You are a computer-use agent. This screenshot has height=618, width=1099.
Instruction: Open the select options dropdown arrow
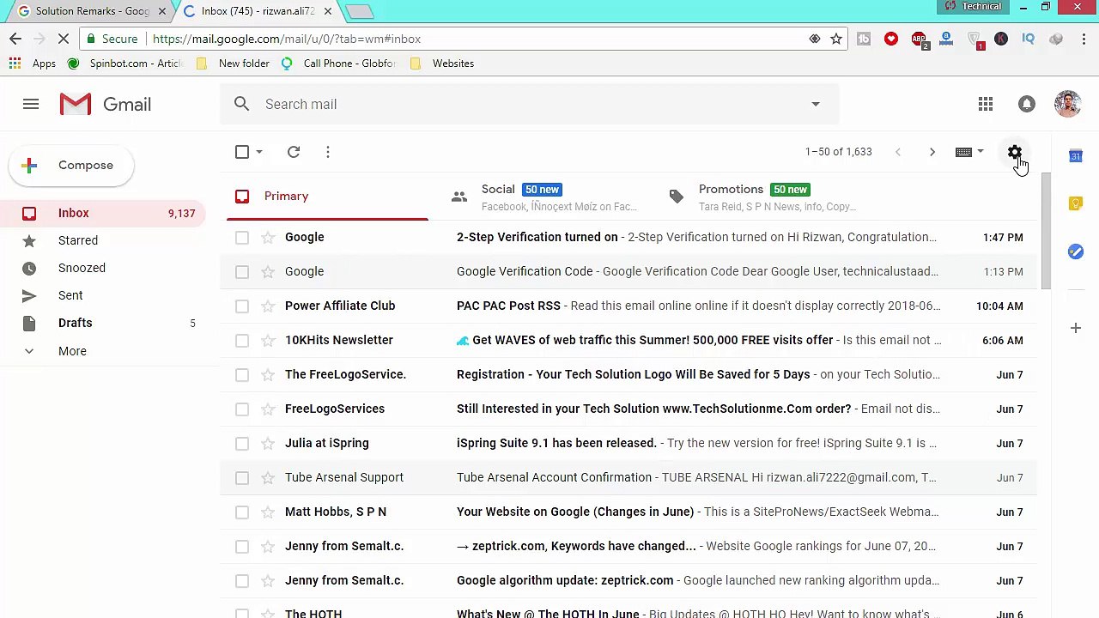259,152
